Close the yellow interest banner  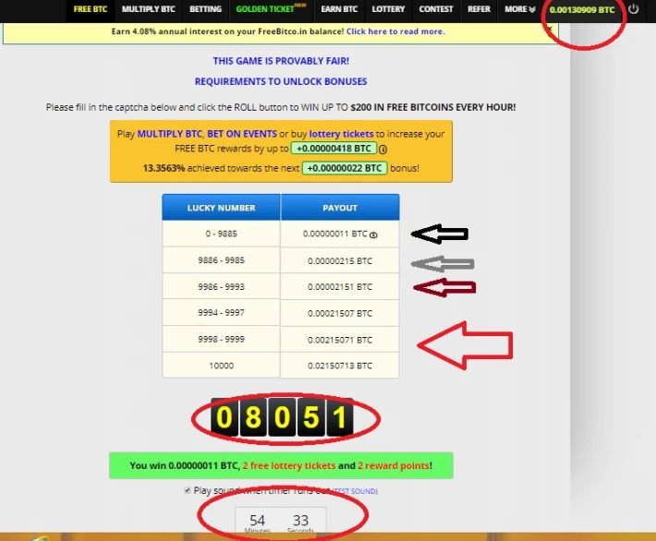pos(550,29)
